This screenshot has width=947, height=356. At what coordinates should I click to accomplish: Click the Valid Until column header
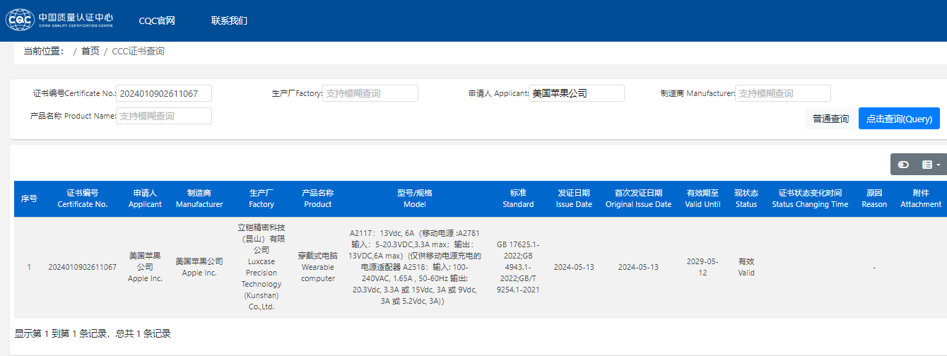[x=702, y=198]
